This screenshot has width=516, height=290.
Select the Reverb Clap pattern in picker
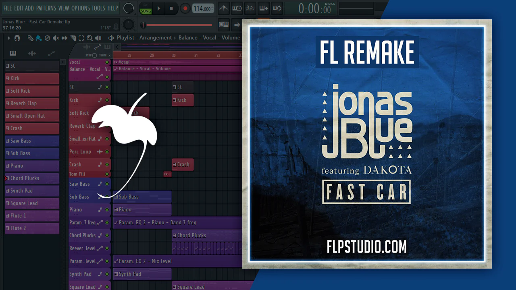point(32,103)
